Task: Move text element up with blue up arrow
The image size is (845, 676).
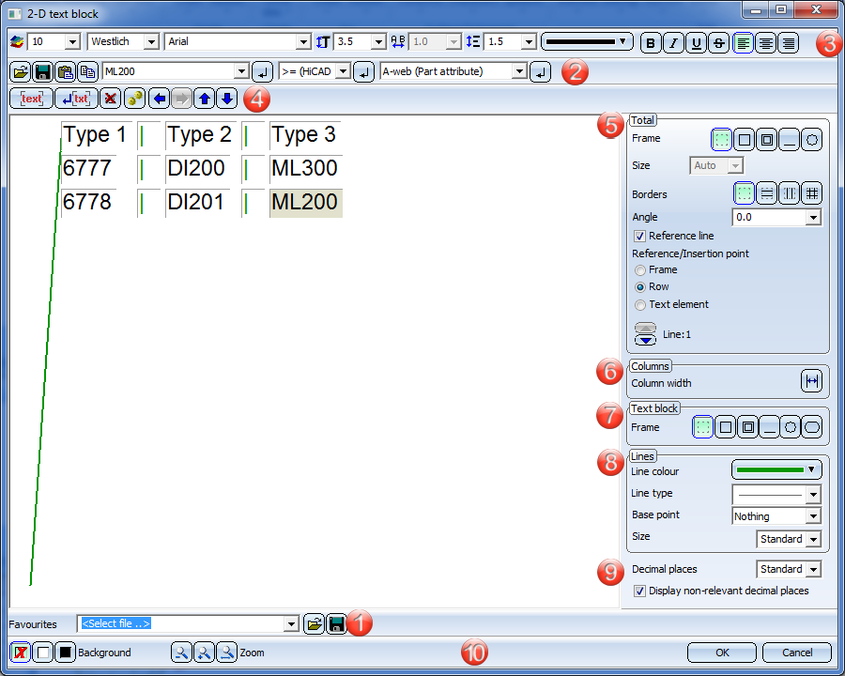Action: 204,98
